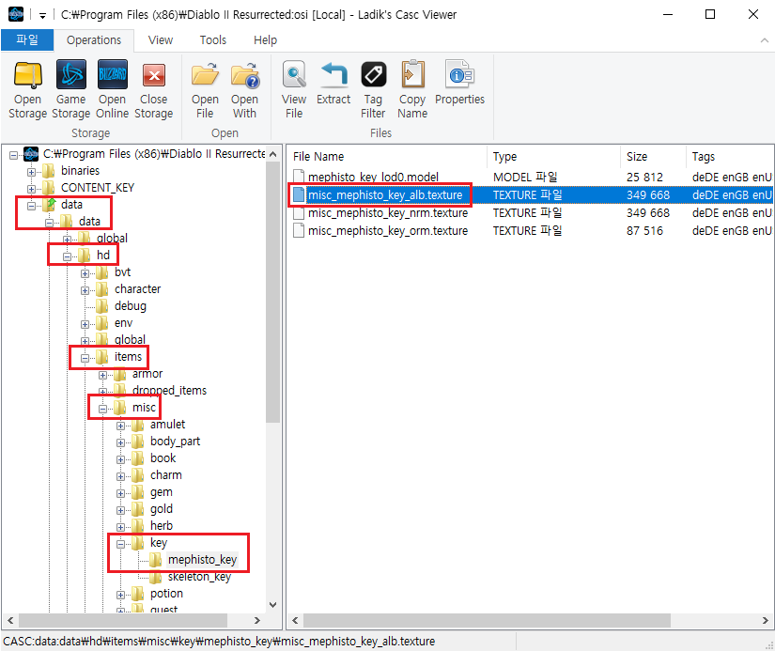Select the dropped_items folder in tree
The height and width of the screenshot is (651, 775).
point(169,391)
